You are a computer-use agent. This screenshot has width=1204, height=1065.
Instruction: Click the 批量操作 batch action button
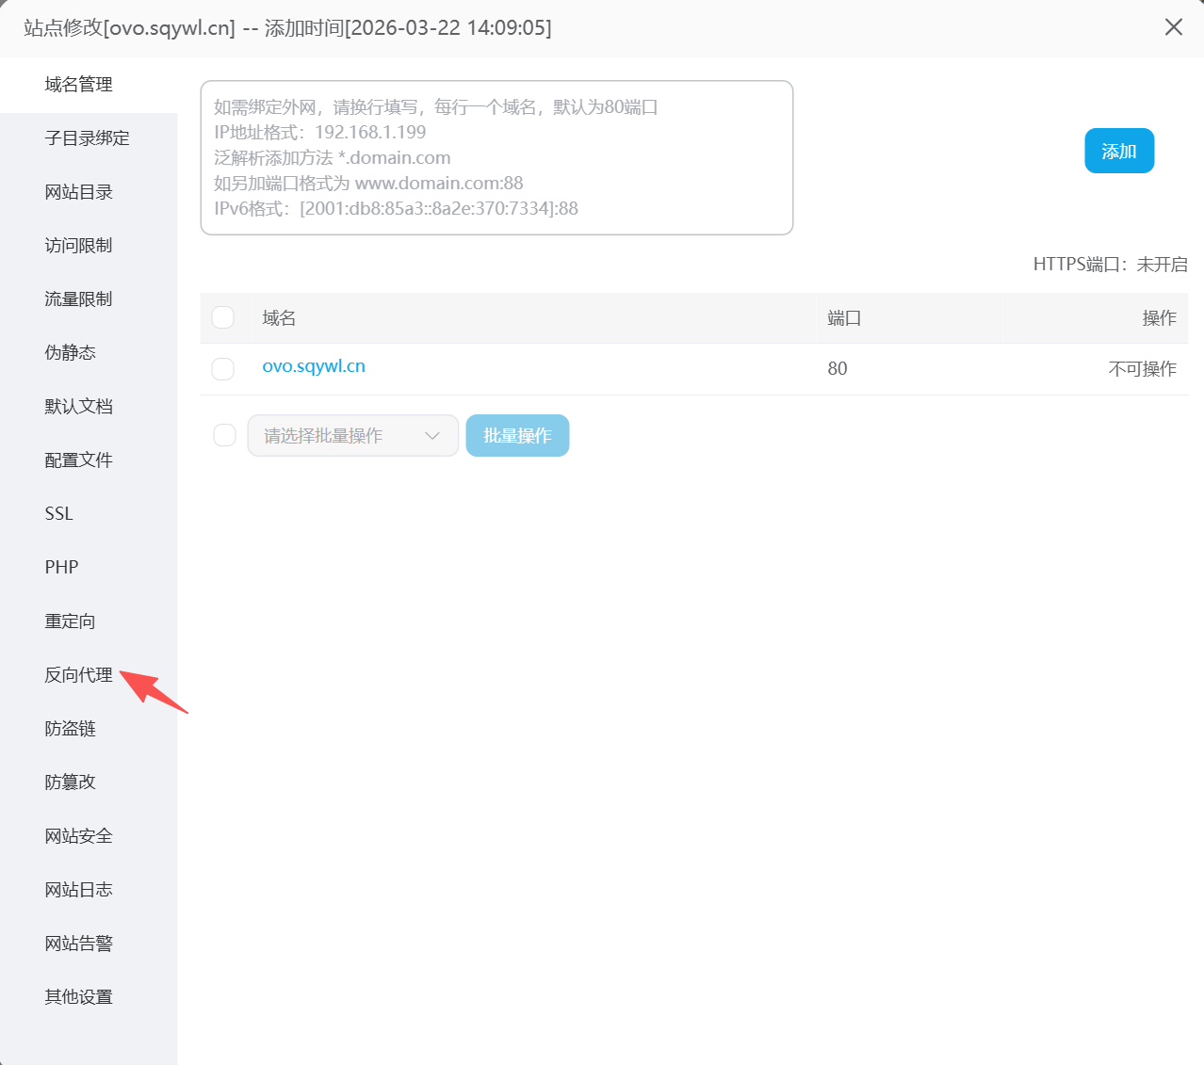click(x=517, y=436)
